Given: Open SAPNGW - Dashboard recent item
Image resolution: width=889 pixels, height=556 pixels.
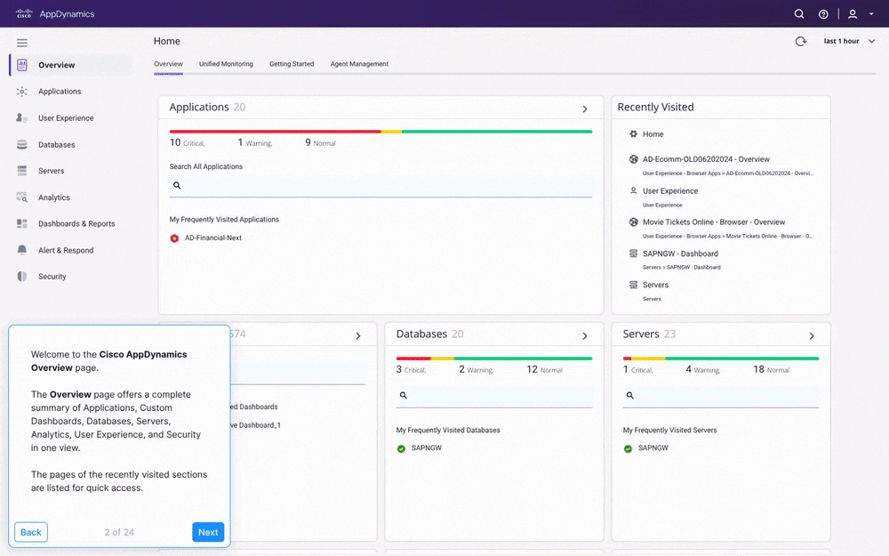Looking at the screenshot, I should [x=680, y=254].
